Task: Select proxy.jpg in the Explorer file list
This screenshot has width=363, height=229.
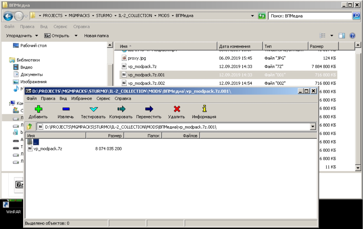Action: point(137,58)
